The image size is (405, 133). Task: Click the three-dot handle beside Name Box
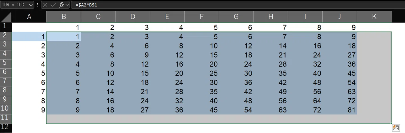[x=37, y=5]
